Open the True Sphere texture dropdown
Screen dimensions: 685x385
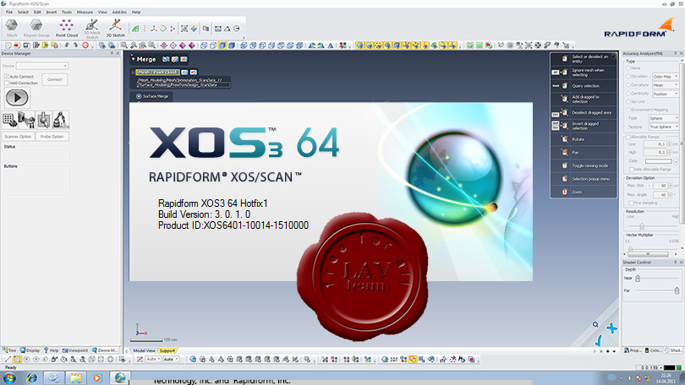point(664,127)
